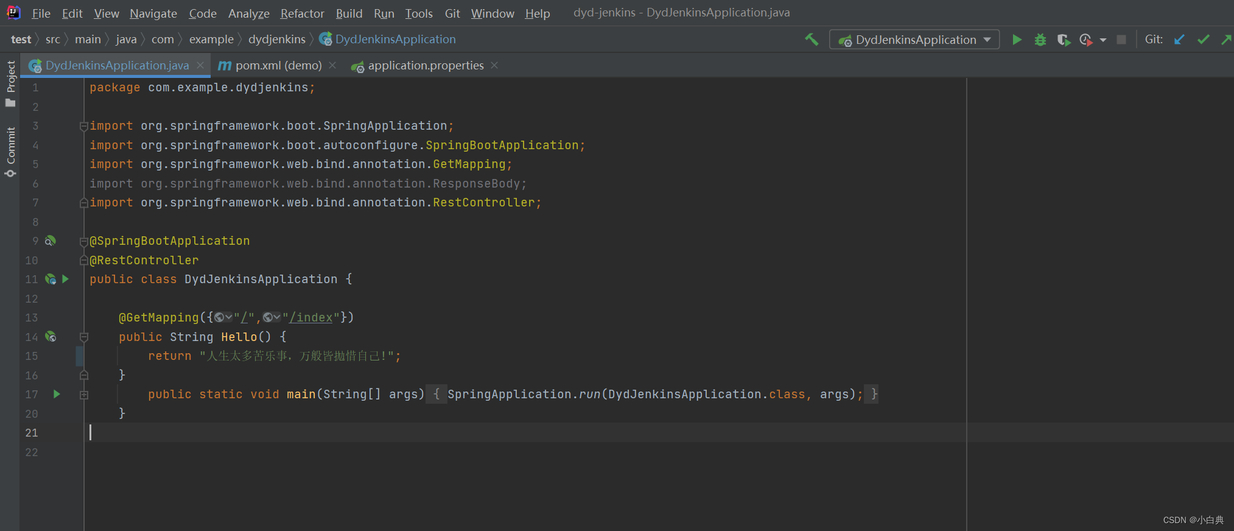
Task: Click the main breadcrumb
Action: [x=88, y=40]
